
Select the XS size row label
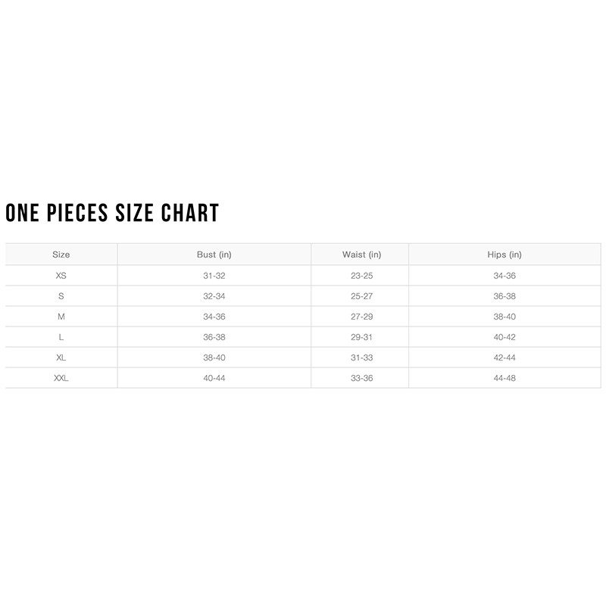61,276
